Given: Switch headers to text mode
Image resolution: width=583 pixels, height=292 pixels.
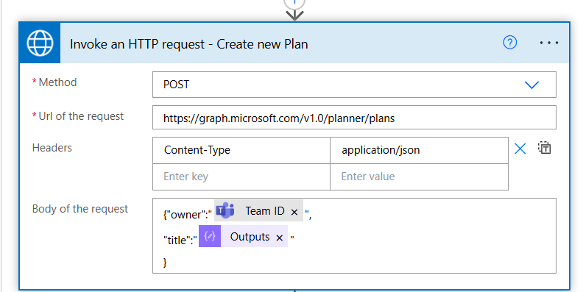Looking at the screenshot, I should 544,148.
